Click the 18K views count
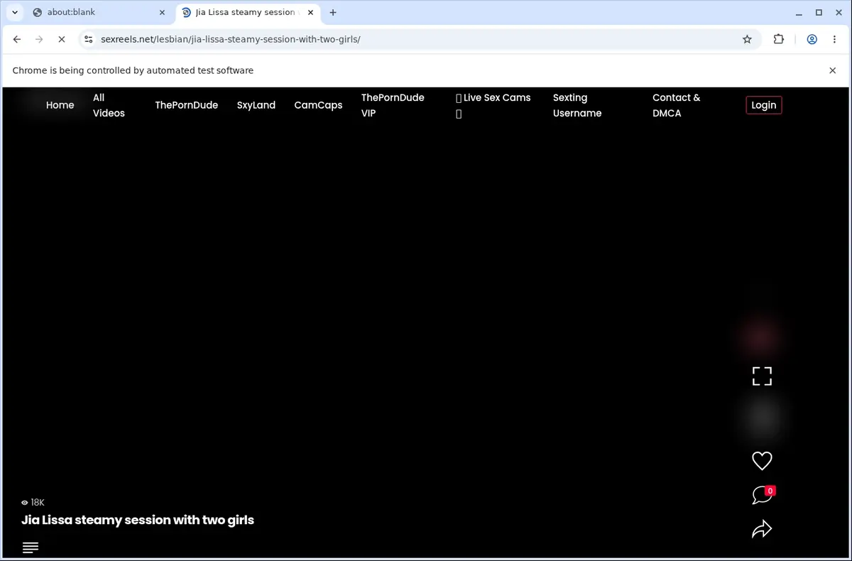The image size is (852, 561). click(x=33, y=502)
